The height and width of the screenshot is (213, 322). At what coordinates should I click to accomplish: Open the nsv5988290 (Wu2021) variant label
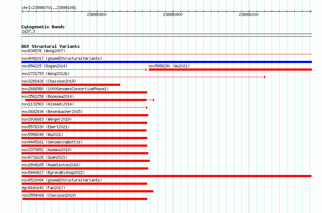pyautogui.click(x=169, y=66)
